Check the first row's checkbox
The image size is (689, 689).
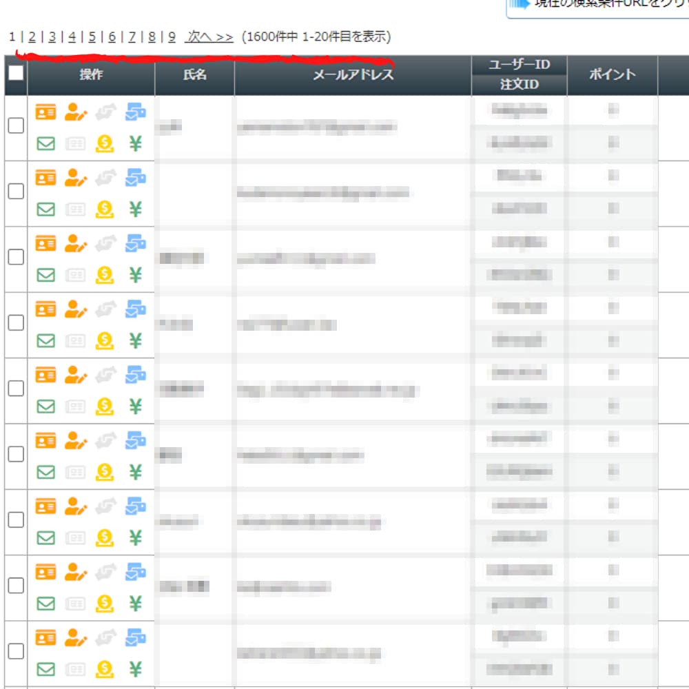tap(16, 125)
